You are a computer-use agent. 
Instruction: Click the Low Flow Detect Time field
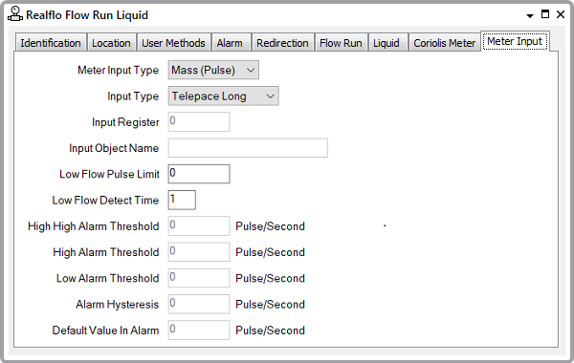tap(182, 200)
